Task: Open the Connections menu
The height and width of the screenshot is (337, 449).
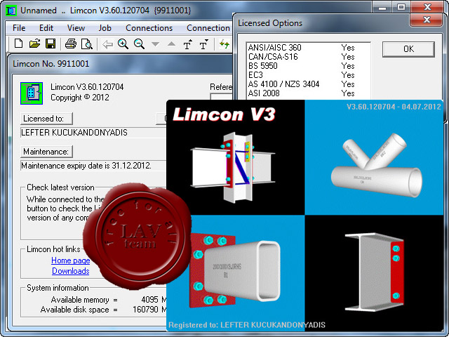Action: pyautogui.click(x=149, y=28)
